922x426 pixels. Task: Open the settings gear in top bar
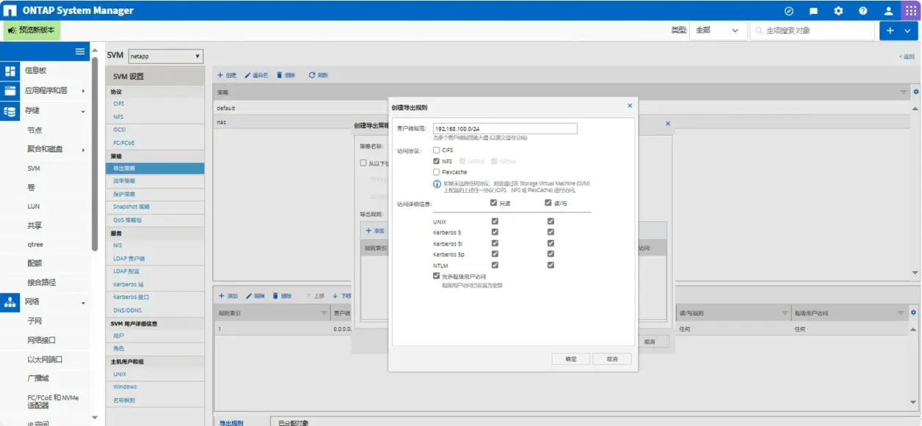838,11
